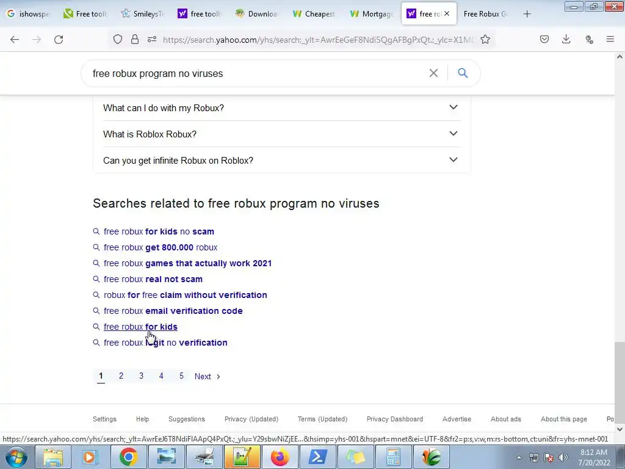
Task: Open 'claim without verification' search
Action: [x=186, y=295]
